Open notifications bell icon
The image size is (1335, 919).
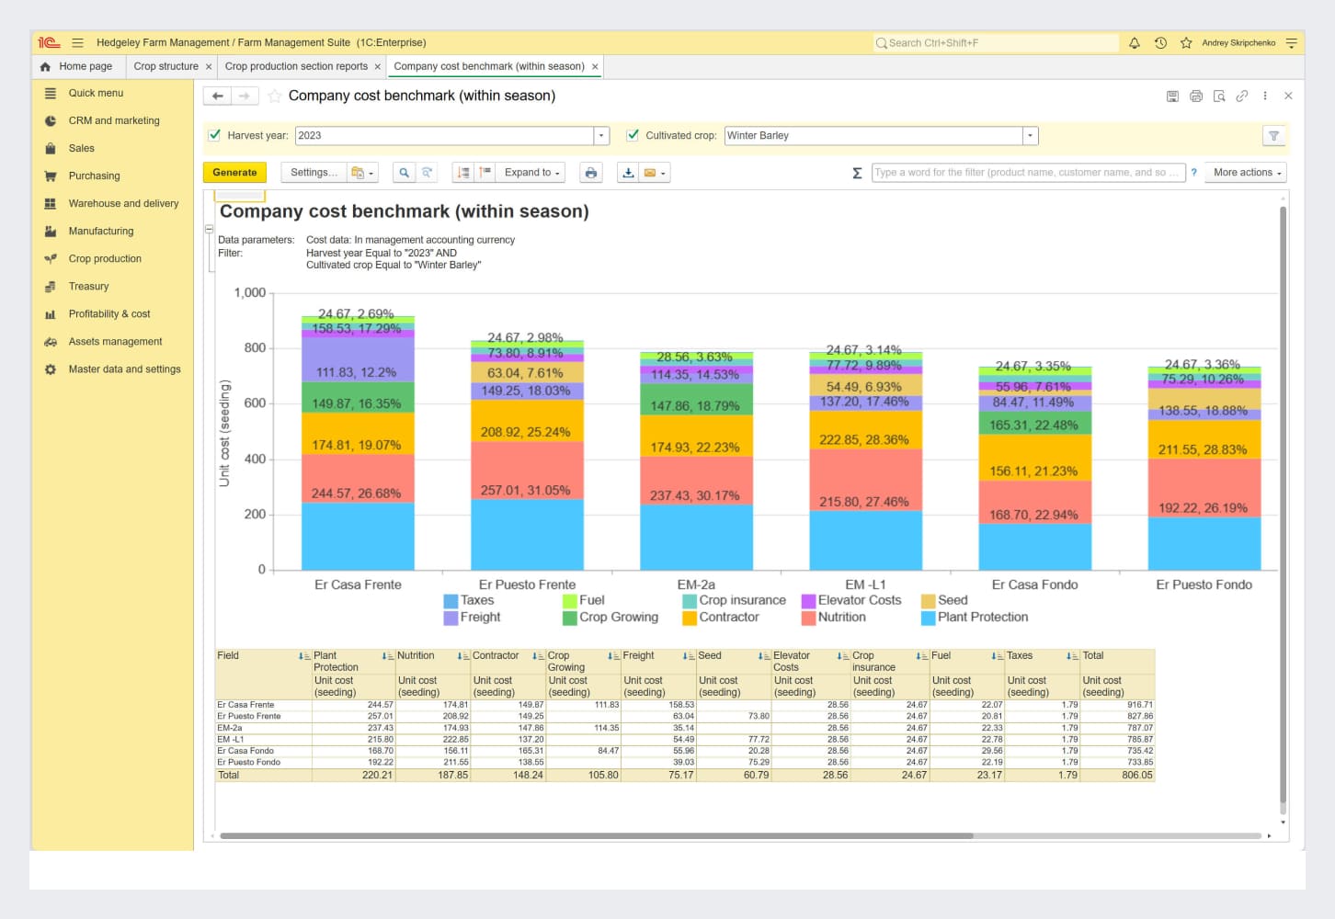(x=1135, y=43)
